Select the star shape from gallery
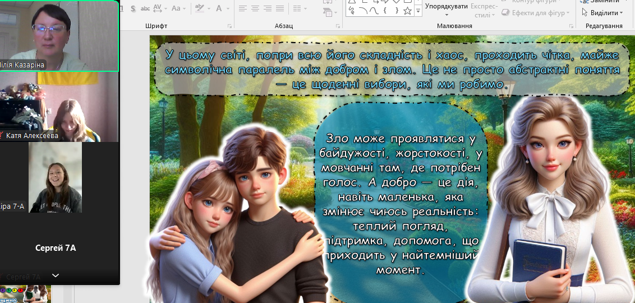 click(408, 11)
